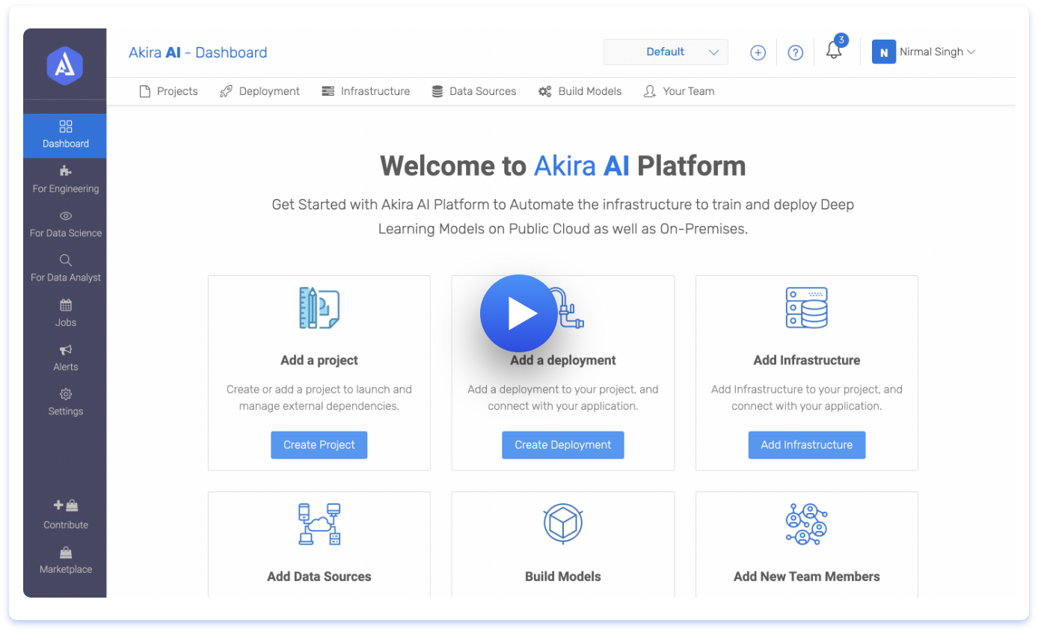The width and height of the screenshot is (1038, 632).
Task: Switch to the Projects tab
Action: (169, 91)
